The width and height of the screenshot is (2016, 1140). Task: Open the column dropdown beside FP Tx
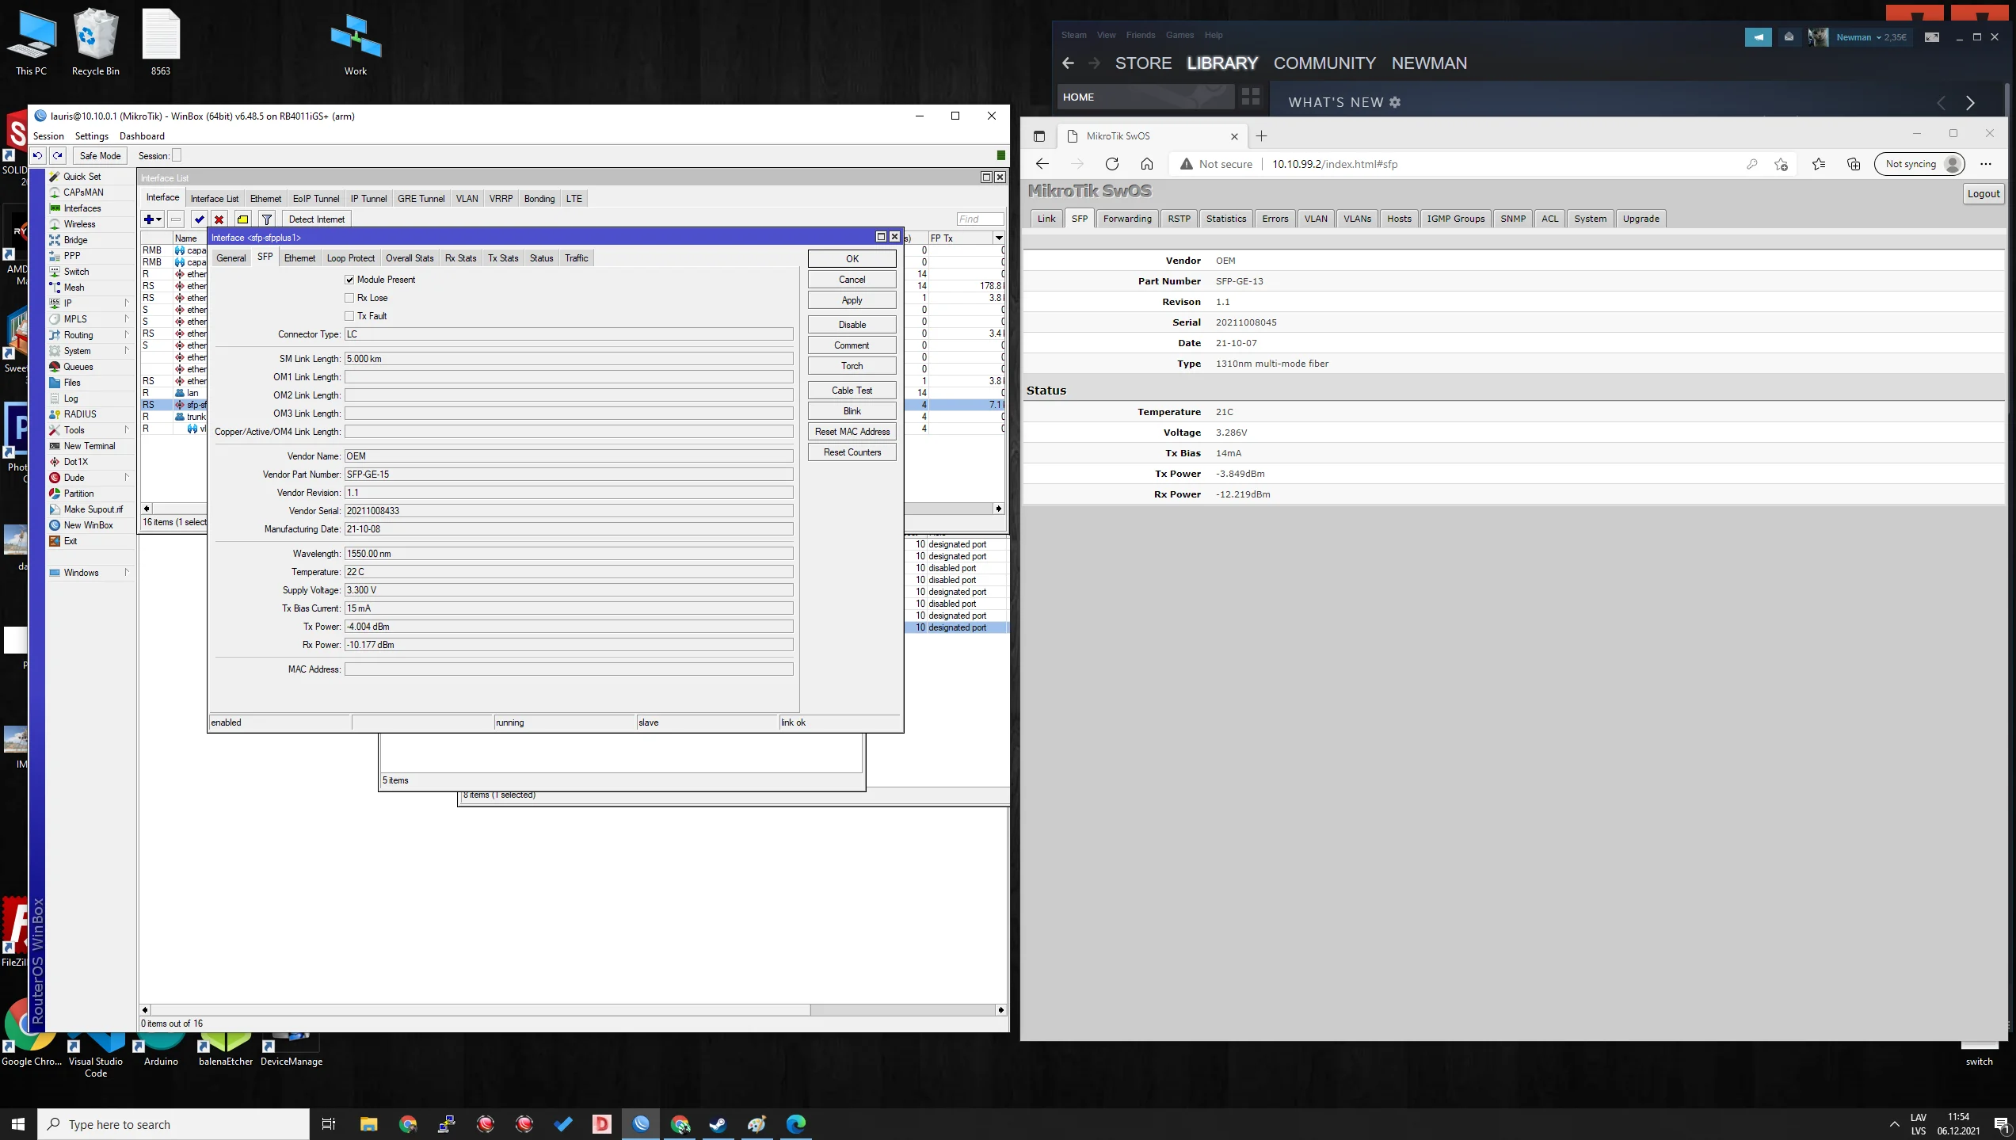[999, 238]
